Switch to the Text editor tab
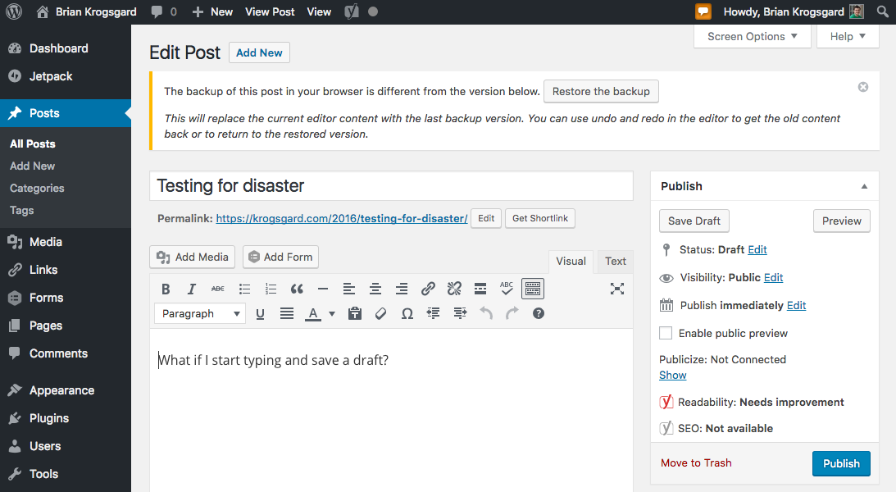This screenshot has height=492, width=896. [x=616, y=261]
